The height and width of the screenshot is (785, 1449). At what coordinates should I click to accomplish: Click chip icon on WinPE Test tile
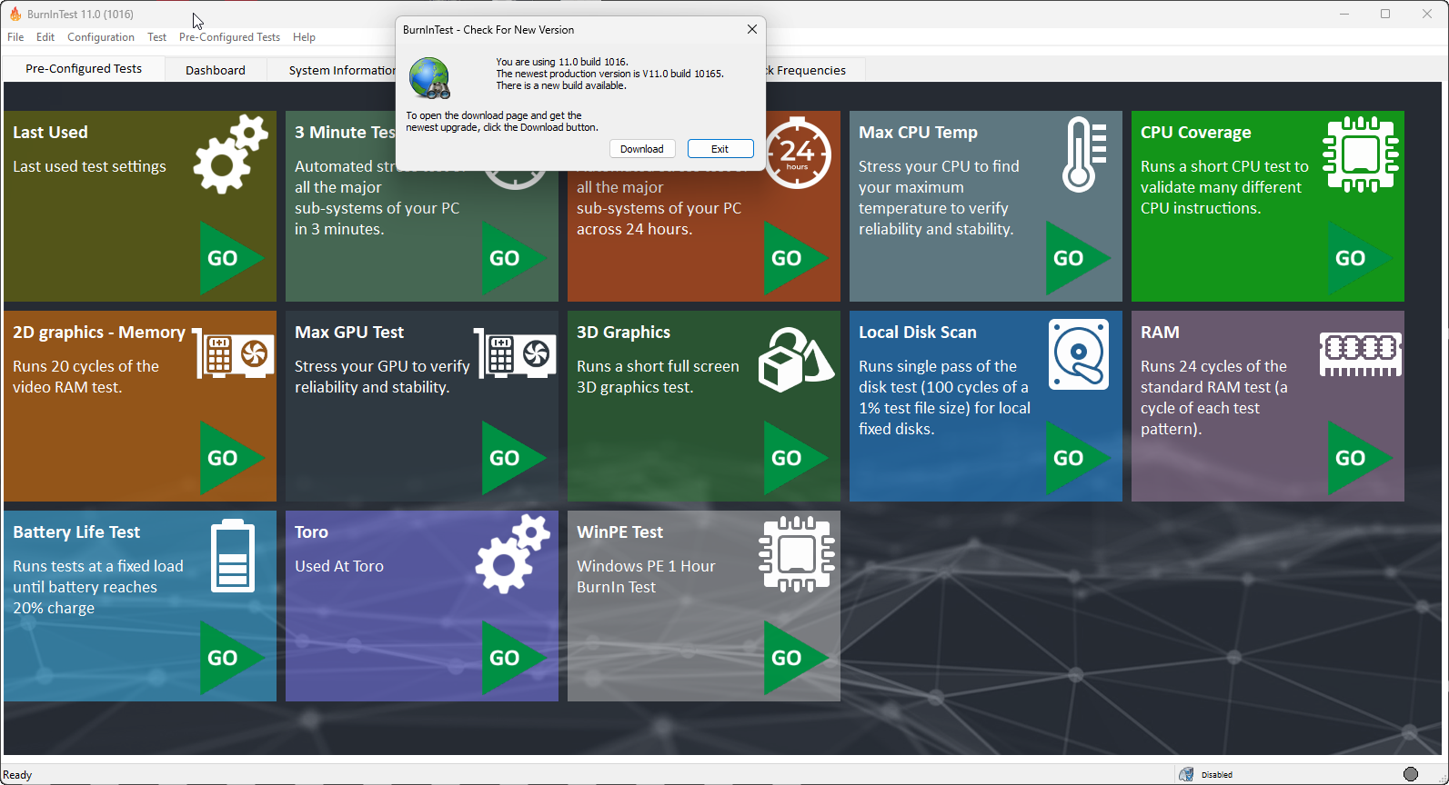[x=797, y=553]
